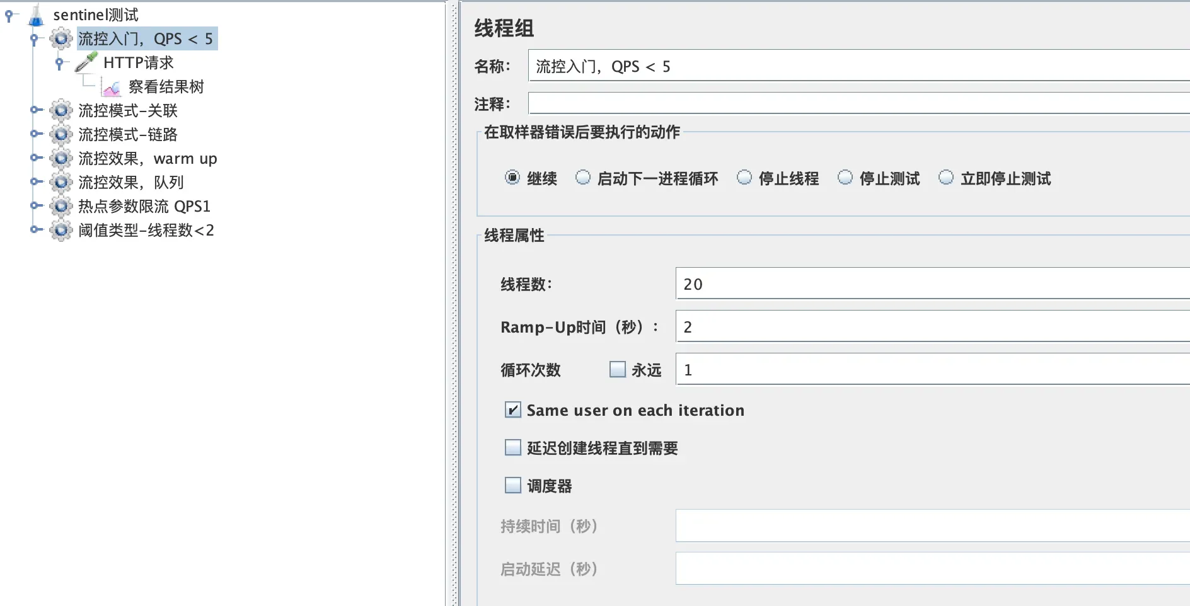Image resolution: width=1190 pixels, height=606 pixels.
Task: Click the gear icon of 流控效果, warm up
Action: [x=61, y=158]
